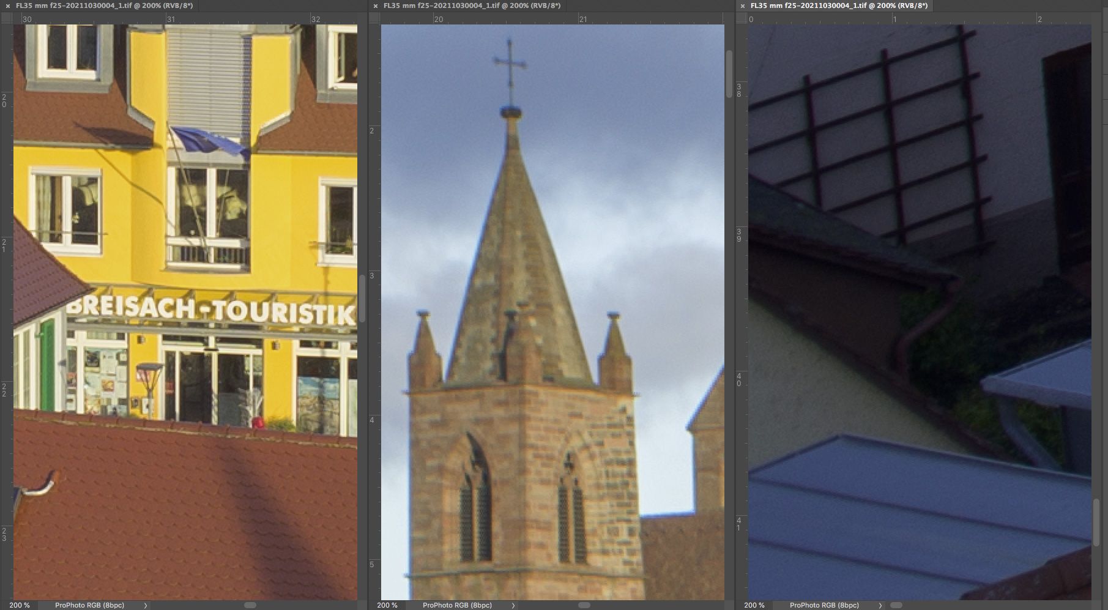
Task: Expand status bar chevron in the church tower window
Action: (513, 605)
